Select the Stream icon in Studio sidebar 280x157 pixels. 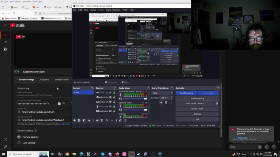pos(5,35)
